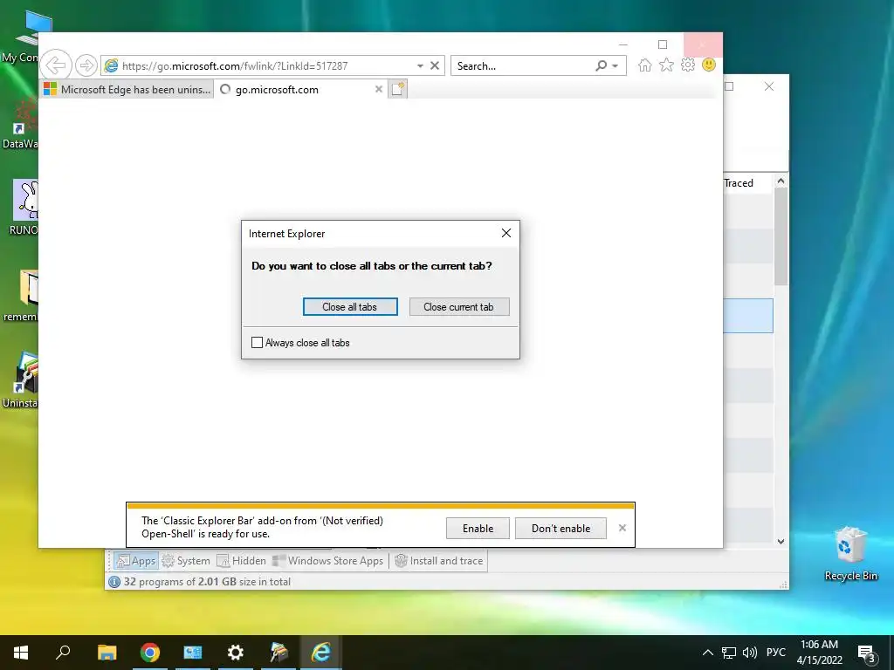Click the volume speaker tray icon
The width and height of the screenshot is (894, 670).
(750, 653)
